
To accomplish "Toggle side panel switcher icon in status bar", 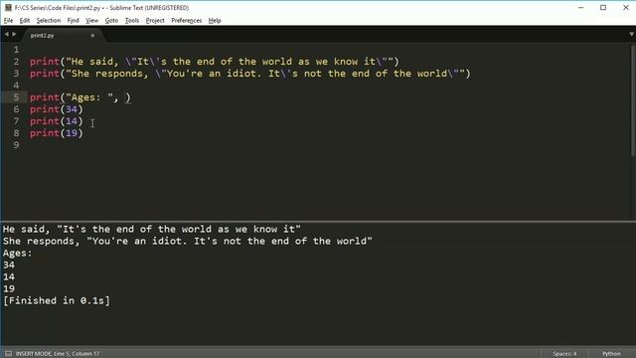I will point(8,354).
